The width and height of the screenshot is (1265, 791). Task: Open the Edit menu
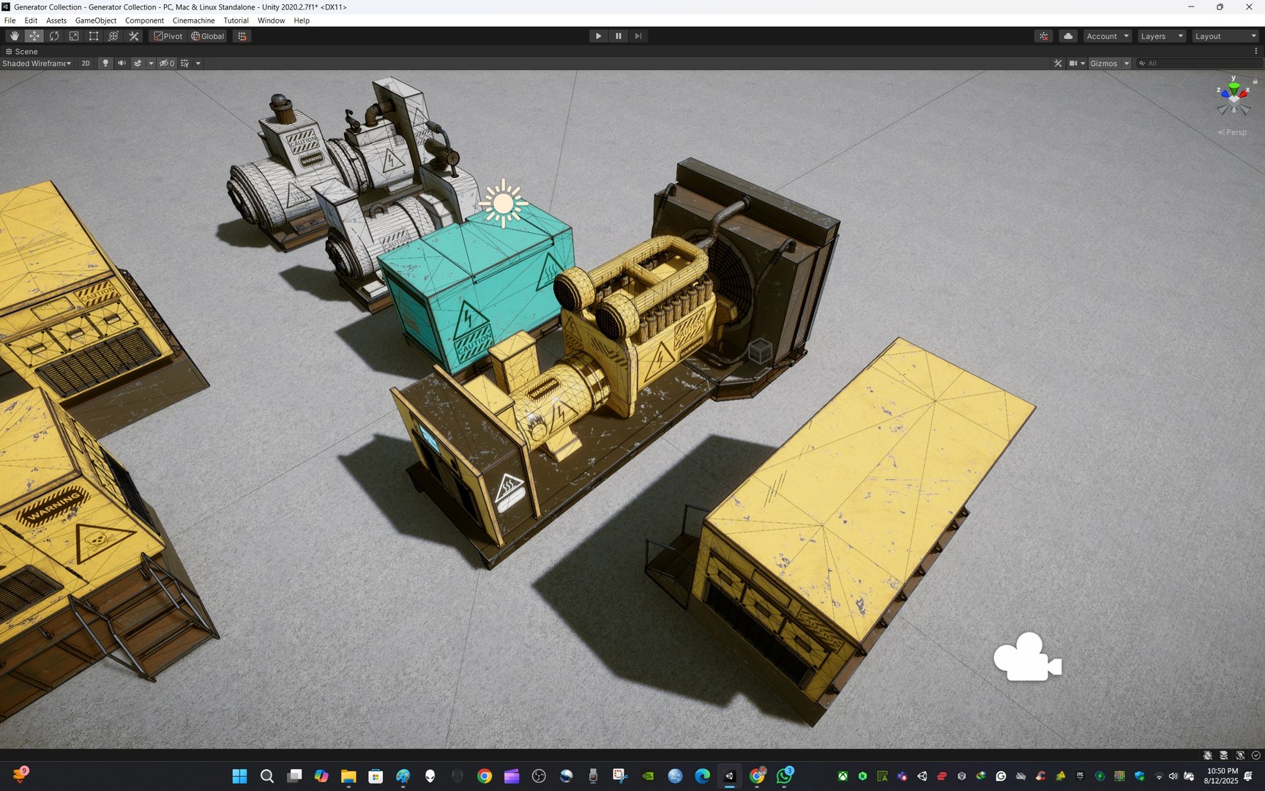(x=31, y=21)
